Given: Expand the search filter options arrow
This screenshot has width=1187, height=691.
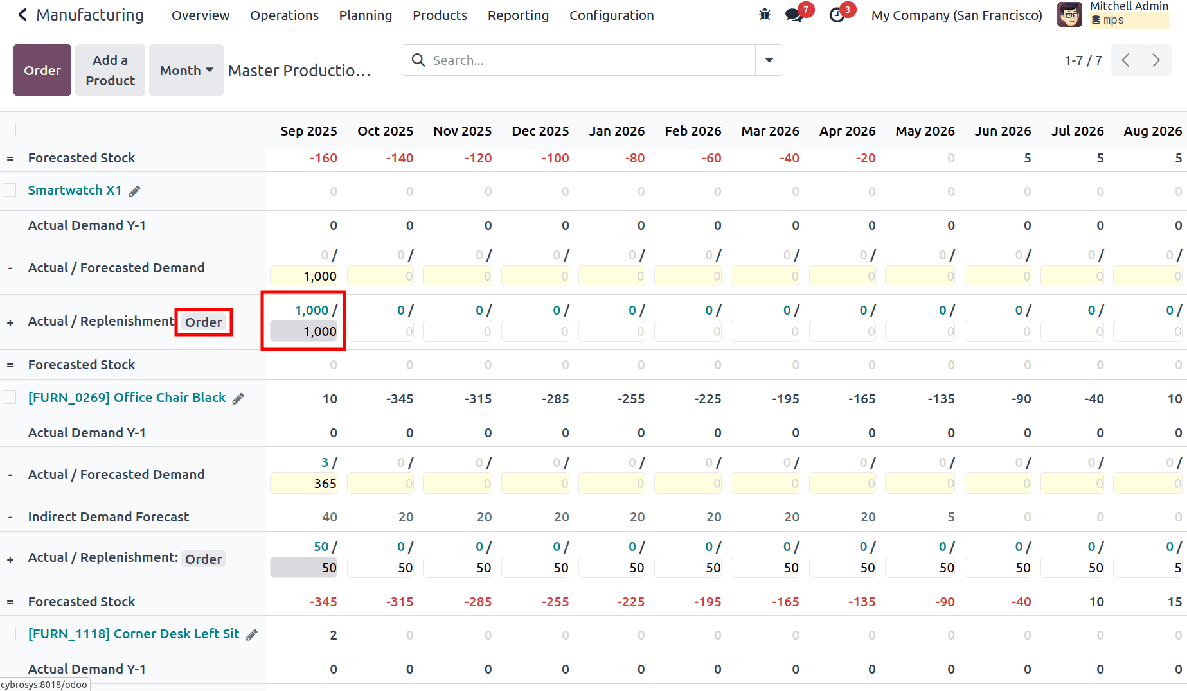Looking at the screenshot, I should (x=769, y=60).
